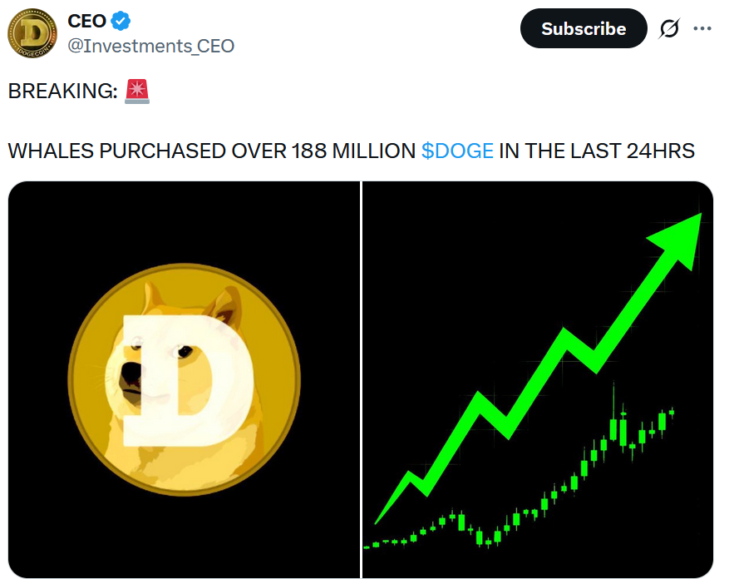Click the blue verified checkmark badge
The width and height of the screenshot is (729, 579).
[x=121, y=21]
